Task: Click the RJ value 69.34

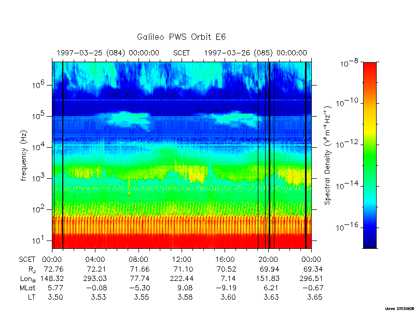Action: [313, 269]
